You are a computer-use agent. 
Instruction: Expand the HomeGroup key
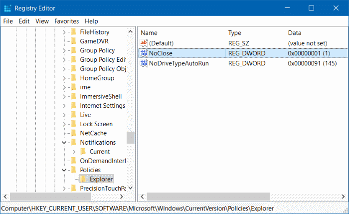click(x=64, y=78)
